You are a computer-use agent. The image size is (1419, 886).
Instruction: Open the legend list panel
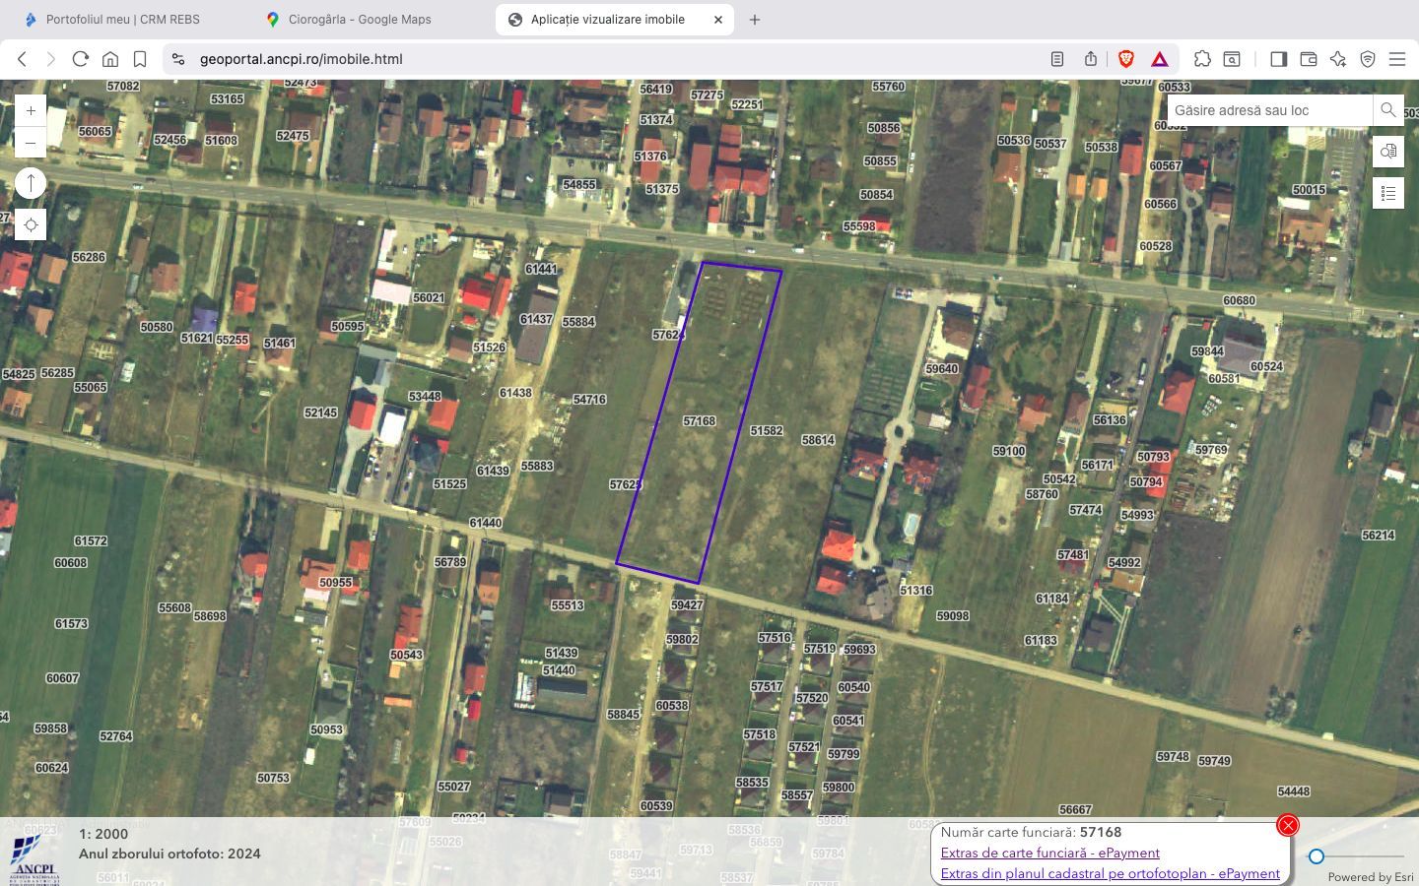(1388, 193)
